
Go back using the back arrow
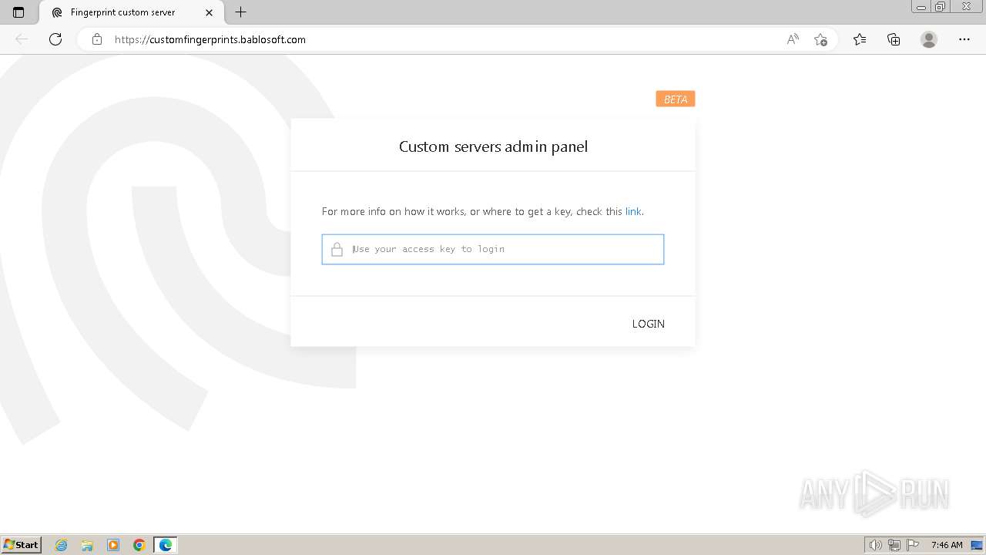click(22, 39)
